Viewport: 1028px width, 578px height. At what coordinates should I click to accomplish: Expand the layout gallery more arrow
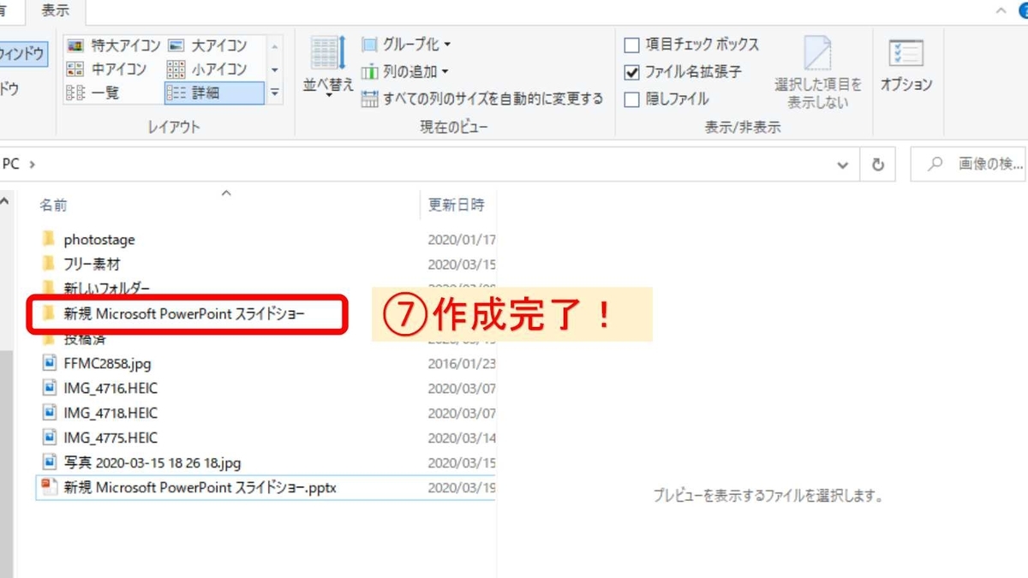pyautogui.click(x=275, y=92)
